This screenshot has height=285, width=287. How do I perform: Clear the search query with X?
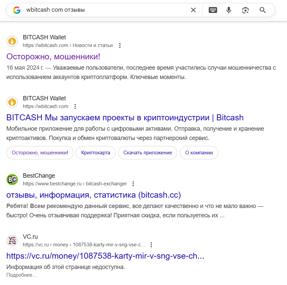click(x=193, y=10)
